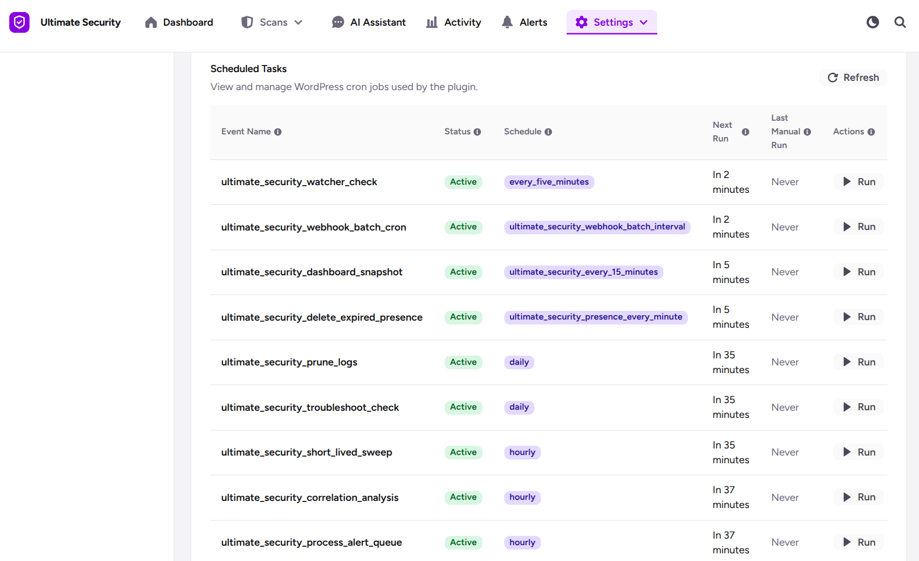Screen dimensions: 919x561
Task: Run ultimate_security_troubleshoot_check task
Action: [x=858, y=407]
